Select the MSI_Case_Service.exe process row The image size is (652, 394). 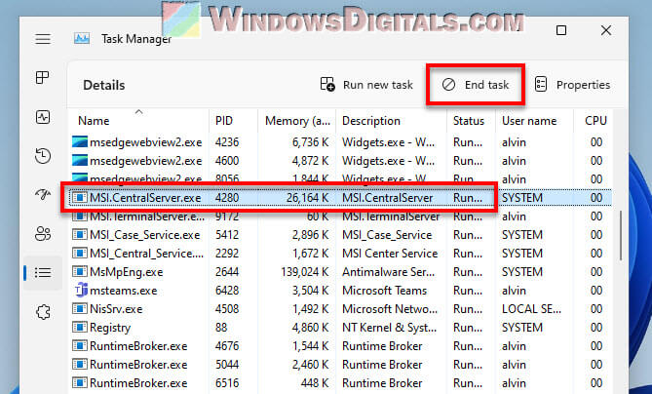point(340,235)
